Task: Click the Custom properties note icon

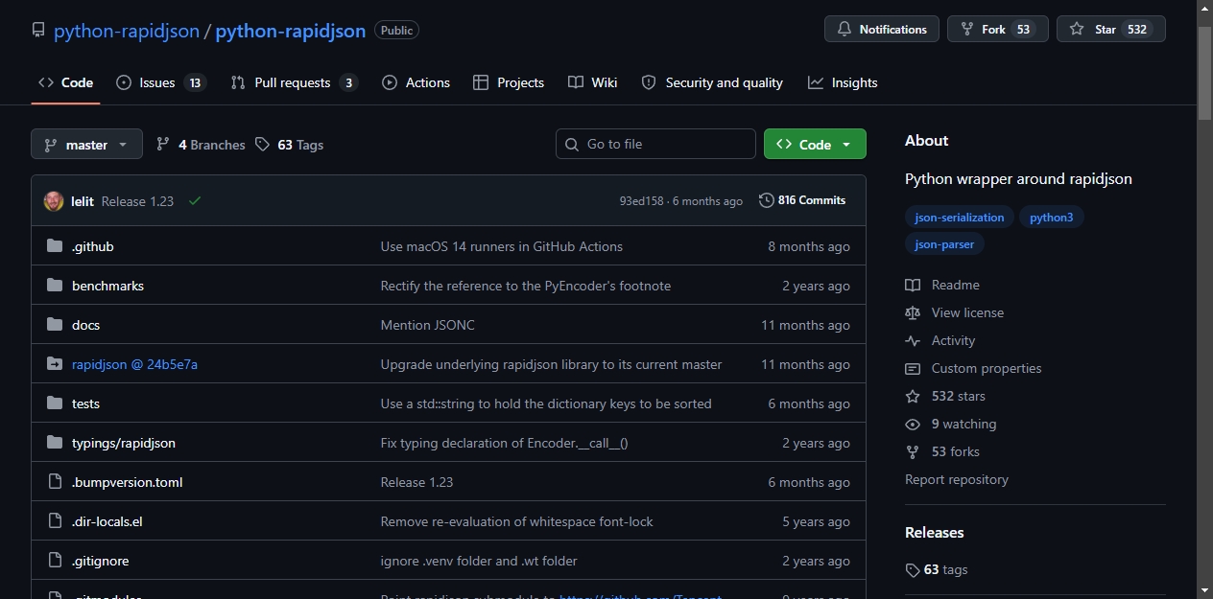Action: pos(913,368)
